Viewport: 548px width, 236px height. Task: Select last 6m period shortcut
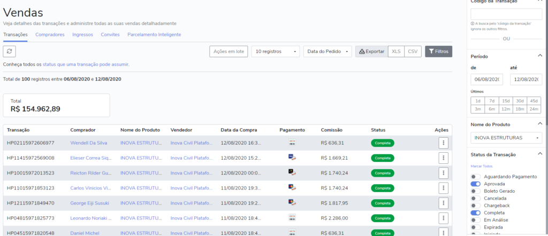click(492, 109)
